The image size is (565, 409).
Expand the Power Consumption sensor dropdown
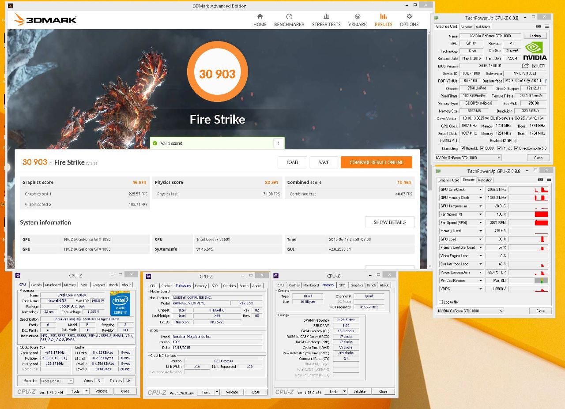tap(481, 272)
